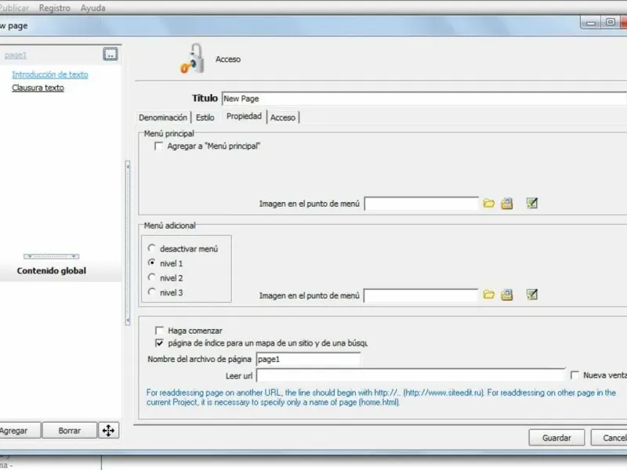Viewport: 627px width, 470px height.
Task: Open the Publicar menu
Action: [x=13, y=8]
